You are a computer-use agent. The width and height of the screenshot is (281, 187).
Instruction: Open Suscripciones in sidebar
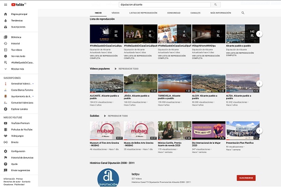pos(19,27)
